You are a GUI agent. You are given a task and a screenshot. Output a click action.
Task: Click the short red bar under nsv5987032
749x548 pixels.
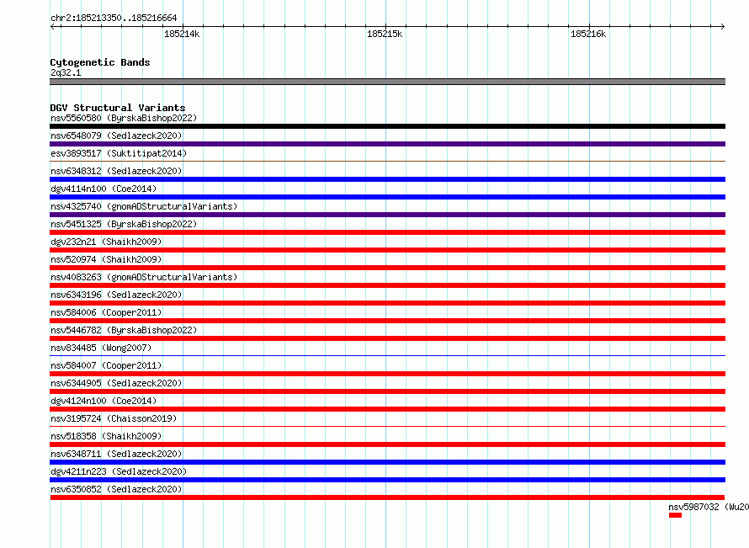click(x=676, y=515)
